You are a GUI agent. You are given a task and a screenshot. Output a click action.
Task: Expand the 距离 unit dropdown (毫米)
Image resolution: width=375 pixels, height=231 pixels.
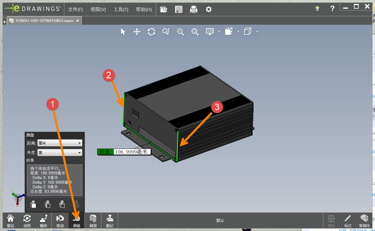click(60, 143)
